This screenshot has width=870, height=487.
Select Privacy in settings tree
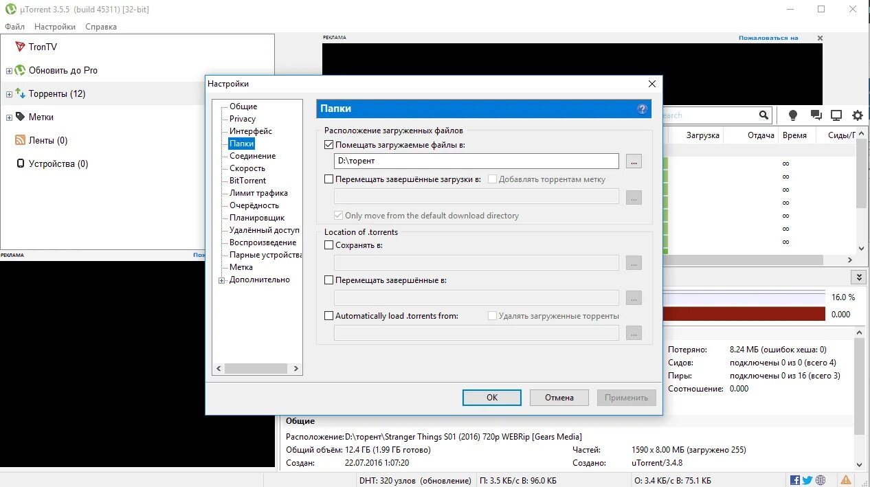click(243, 119)
